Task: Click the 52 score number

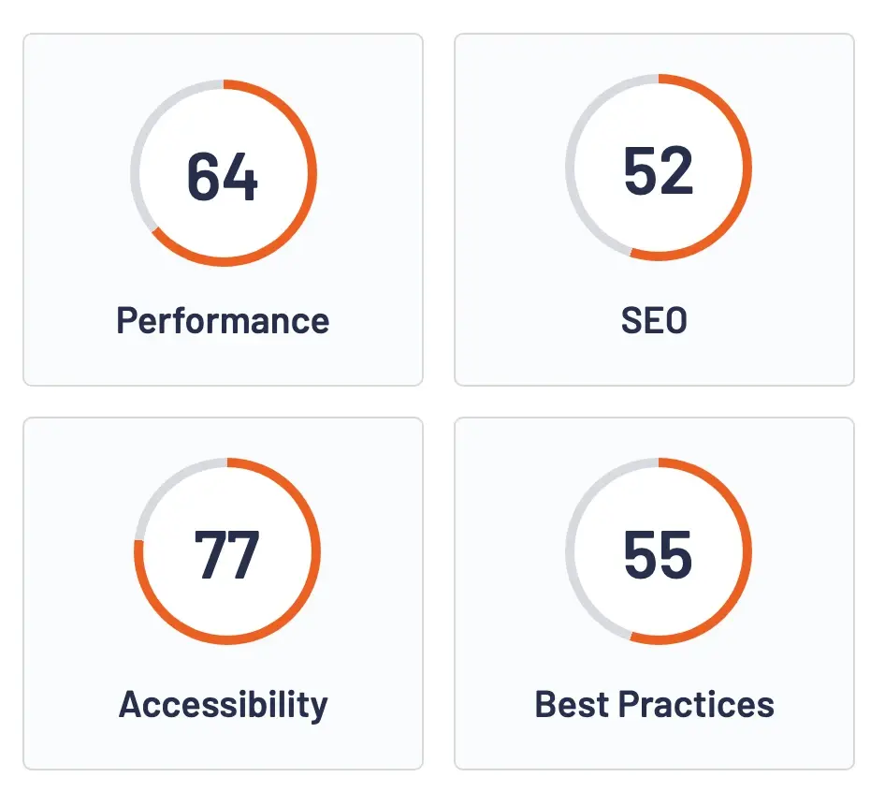Action: tap(659, 169)
